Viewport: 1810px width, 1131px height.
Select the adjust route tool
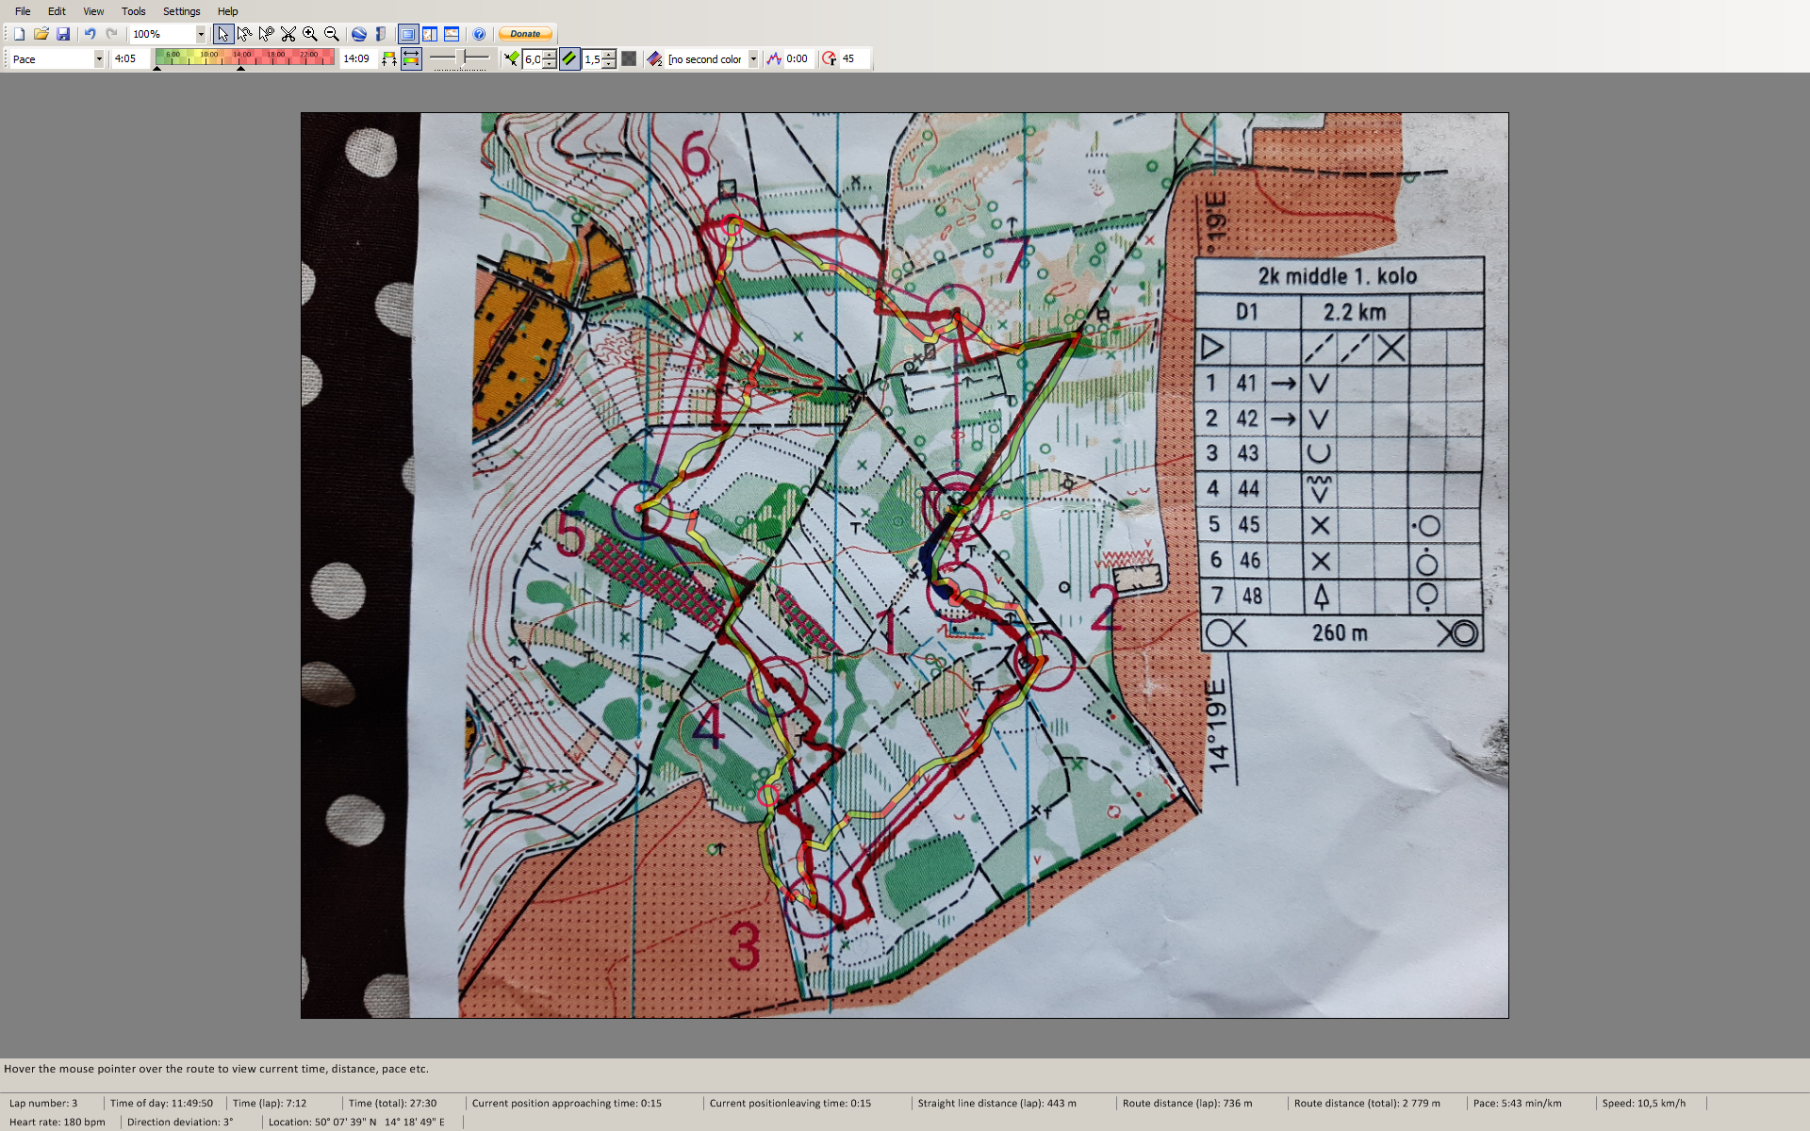[245, 34]
